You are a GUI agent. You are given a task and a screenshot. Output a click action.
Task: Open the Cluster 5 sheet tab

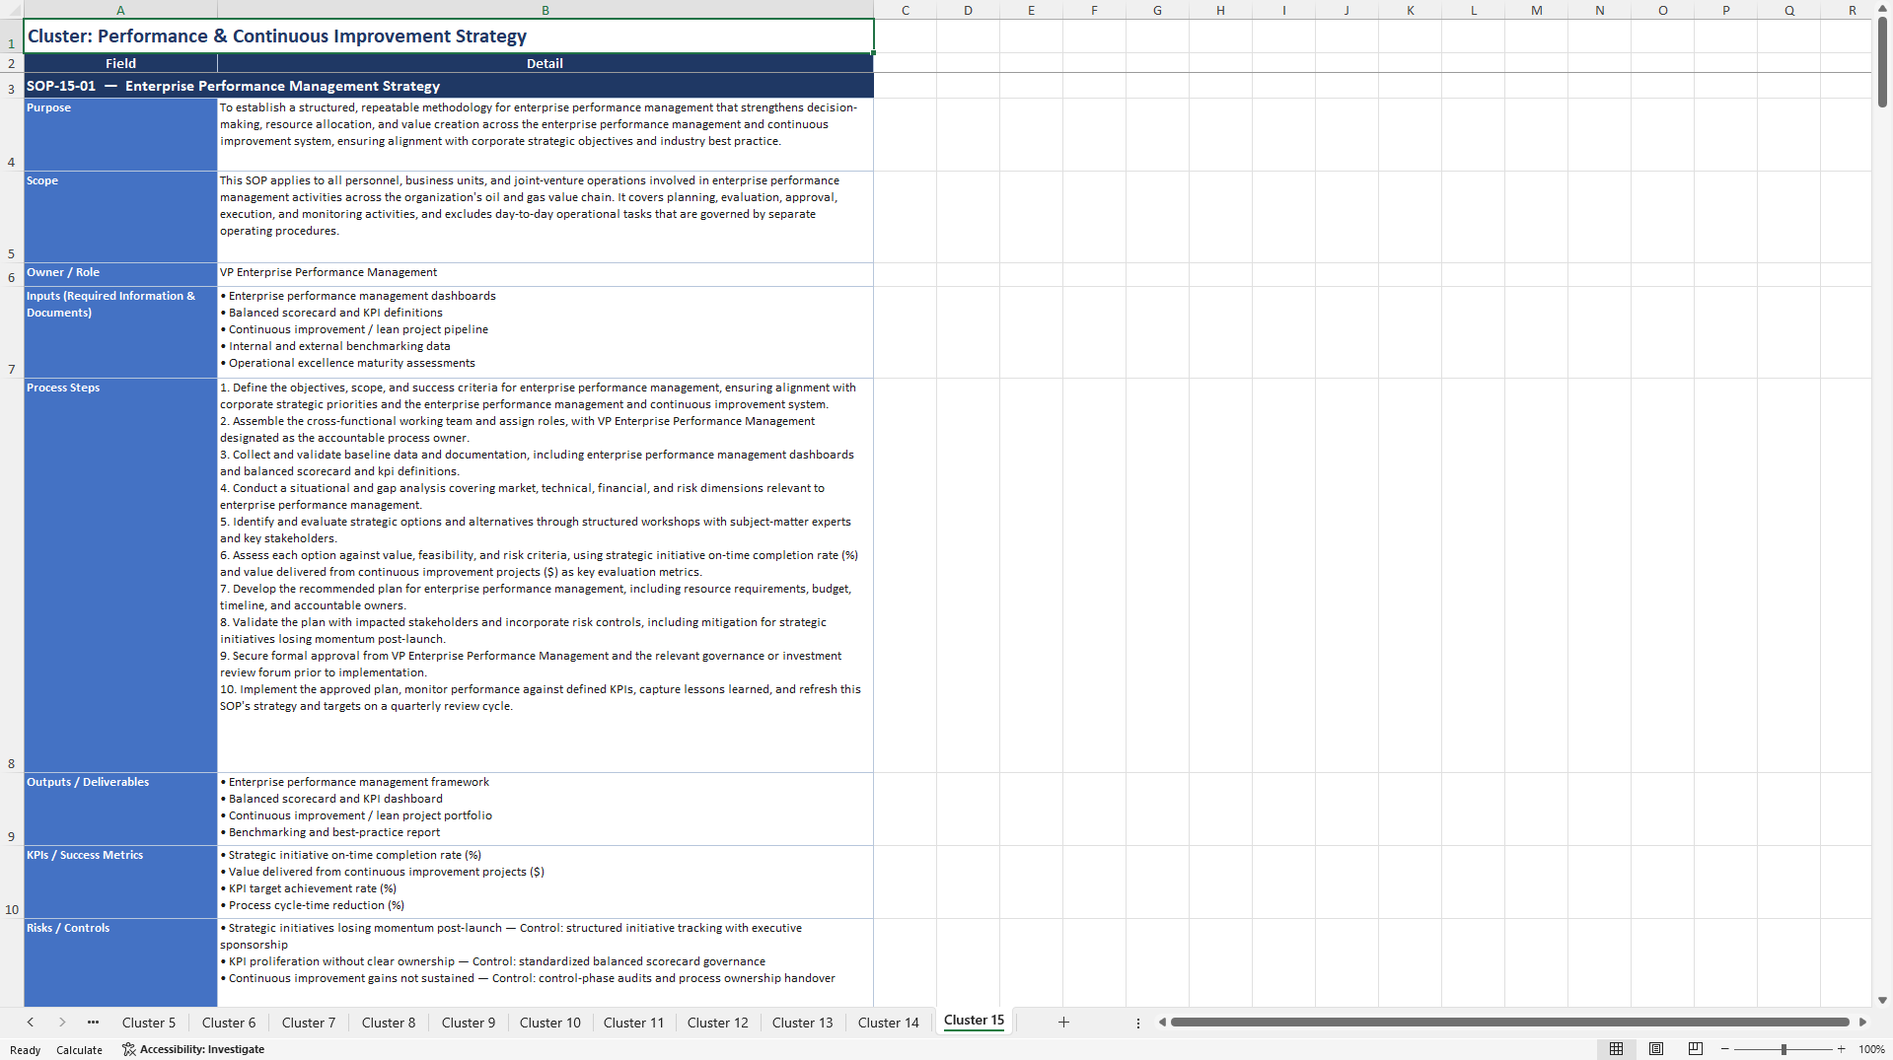tap(149, 1023)
